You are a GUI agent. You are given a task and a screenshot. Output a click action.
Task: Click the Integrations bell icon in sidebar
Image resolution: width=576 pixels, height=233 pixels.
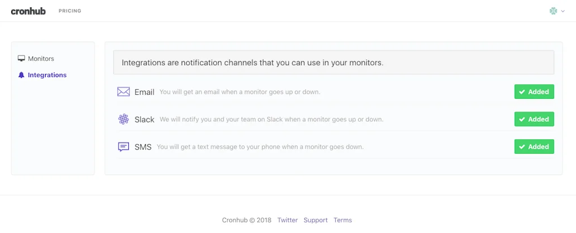coord(21,75)
